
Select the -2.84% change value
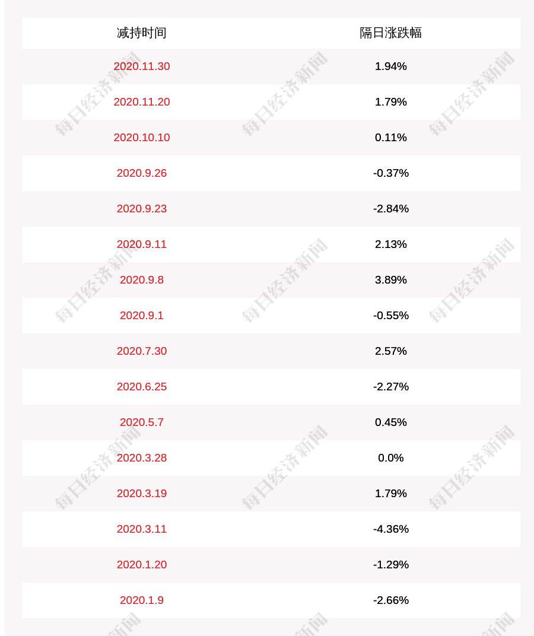391,208
